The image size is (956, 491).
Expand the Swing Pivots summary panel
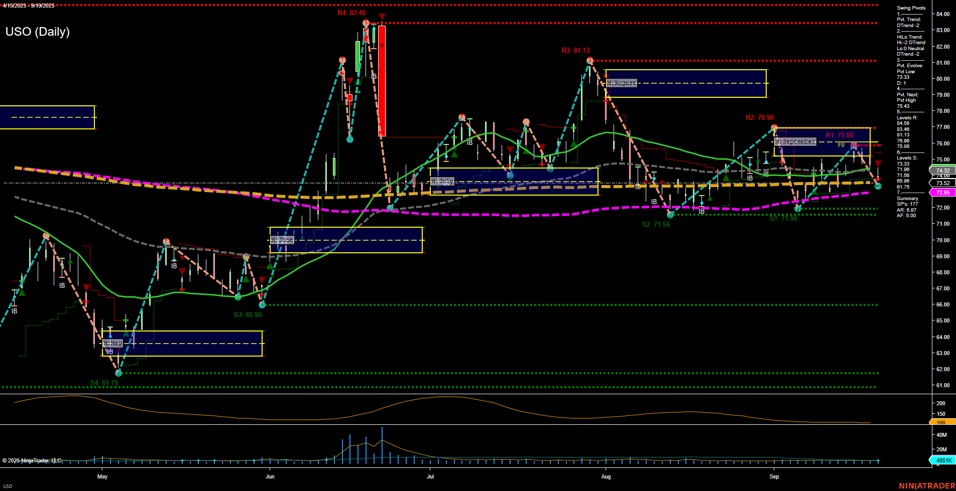[x=910, y=8]
